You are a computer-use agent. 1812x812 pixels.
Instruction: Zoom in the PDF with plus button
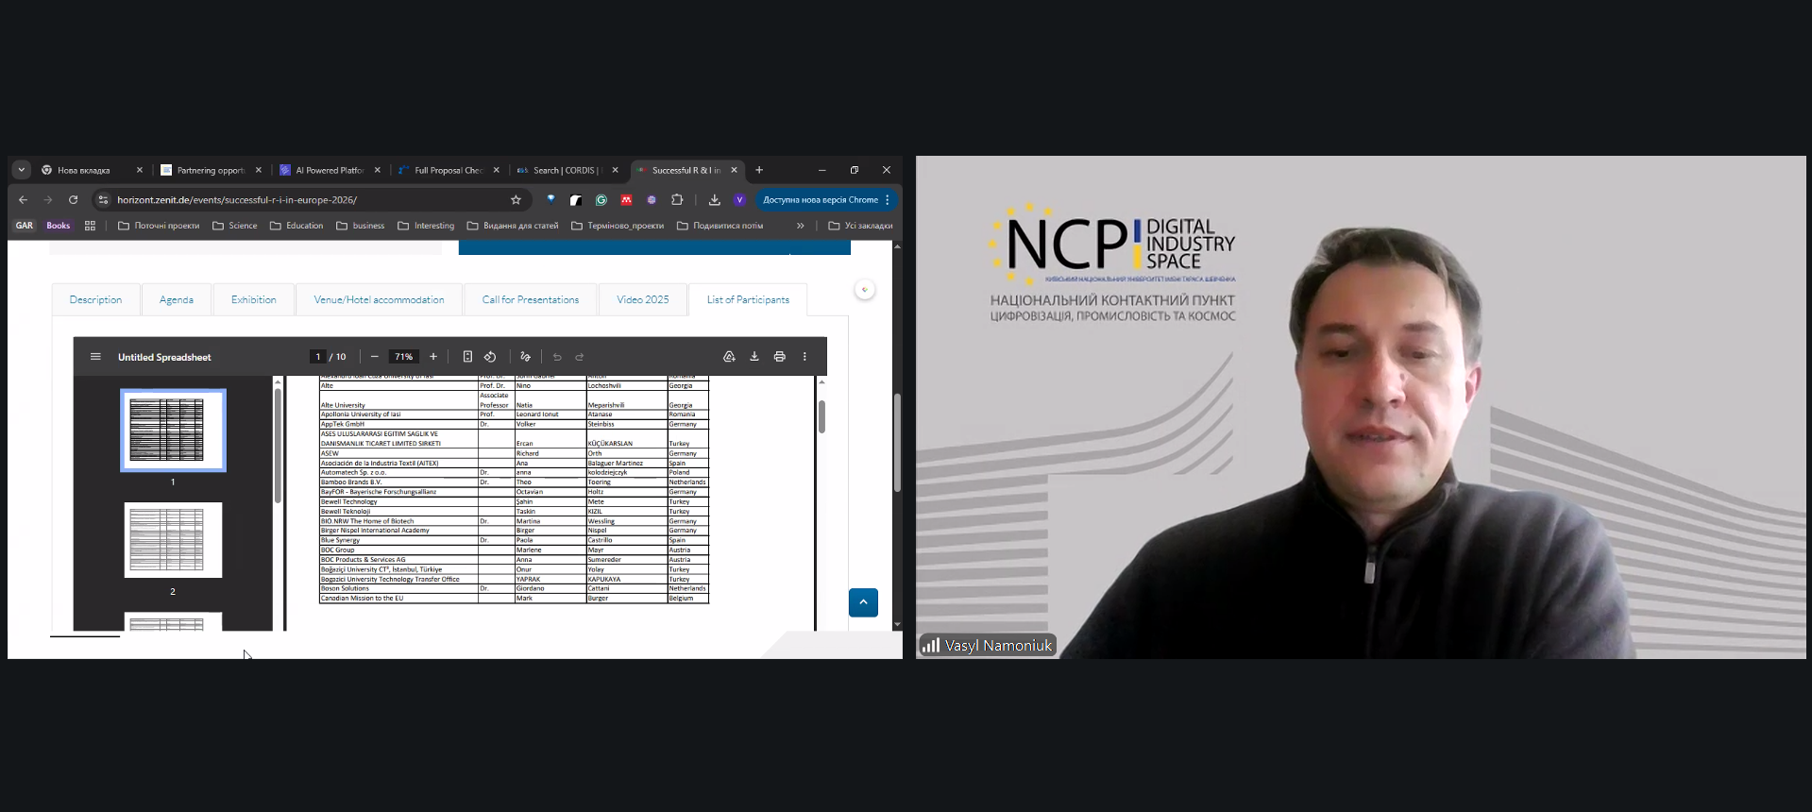pyautogui.click(x=433, y=357)
